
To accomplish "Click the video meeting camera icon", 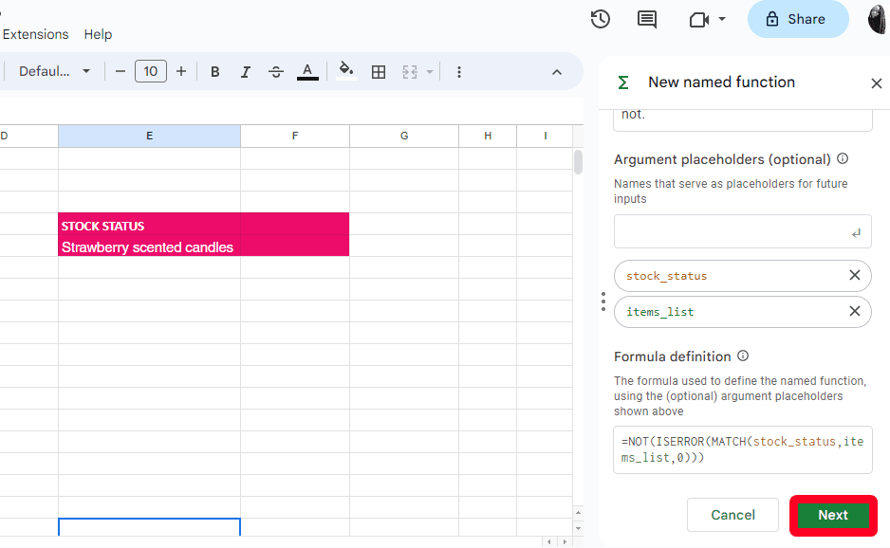I will [699, 19].
